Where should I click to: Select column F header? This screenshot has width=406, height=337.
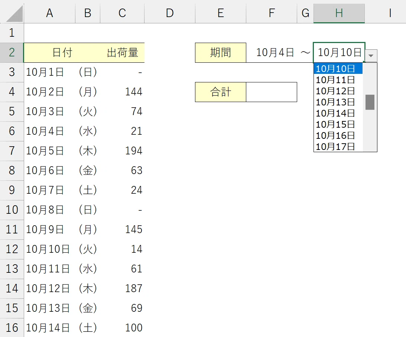pyautogui.click(x=272, y=13)
